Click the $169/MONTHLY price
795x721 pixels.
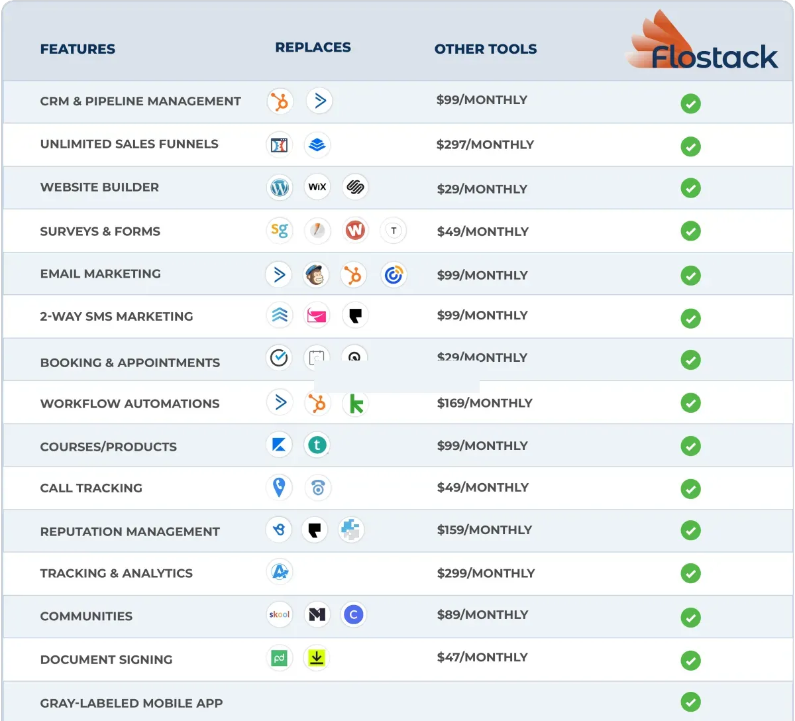484,403
